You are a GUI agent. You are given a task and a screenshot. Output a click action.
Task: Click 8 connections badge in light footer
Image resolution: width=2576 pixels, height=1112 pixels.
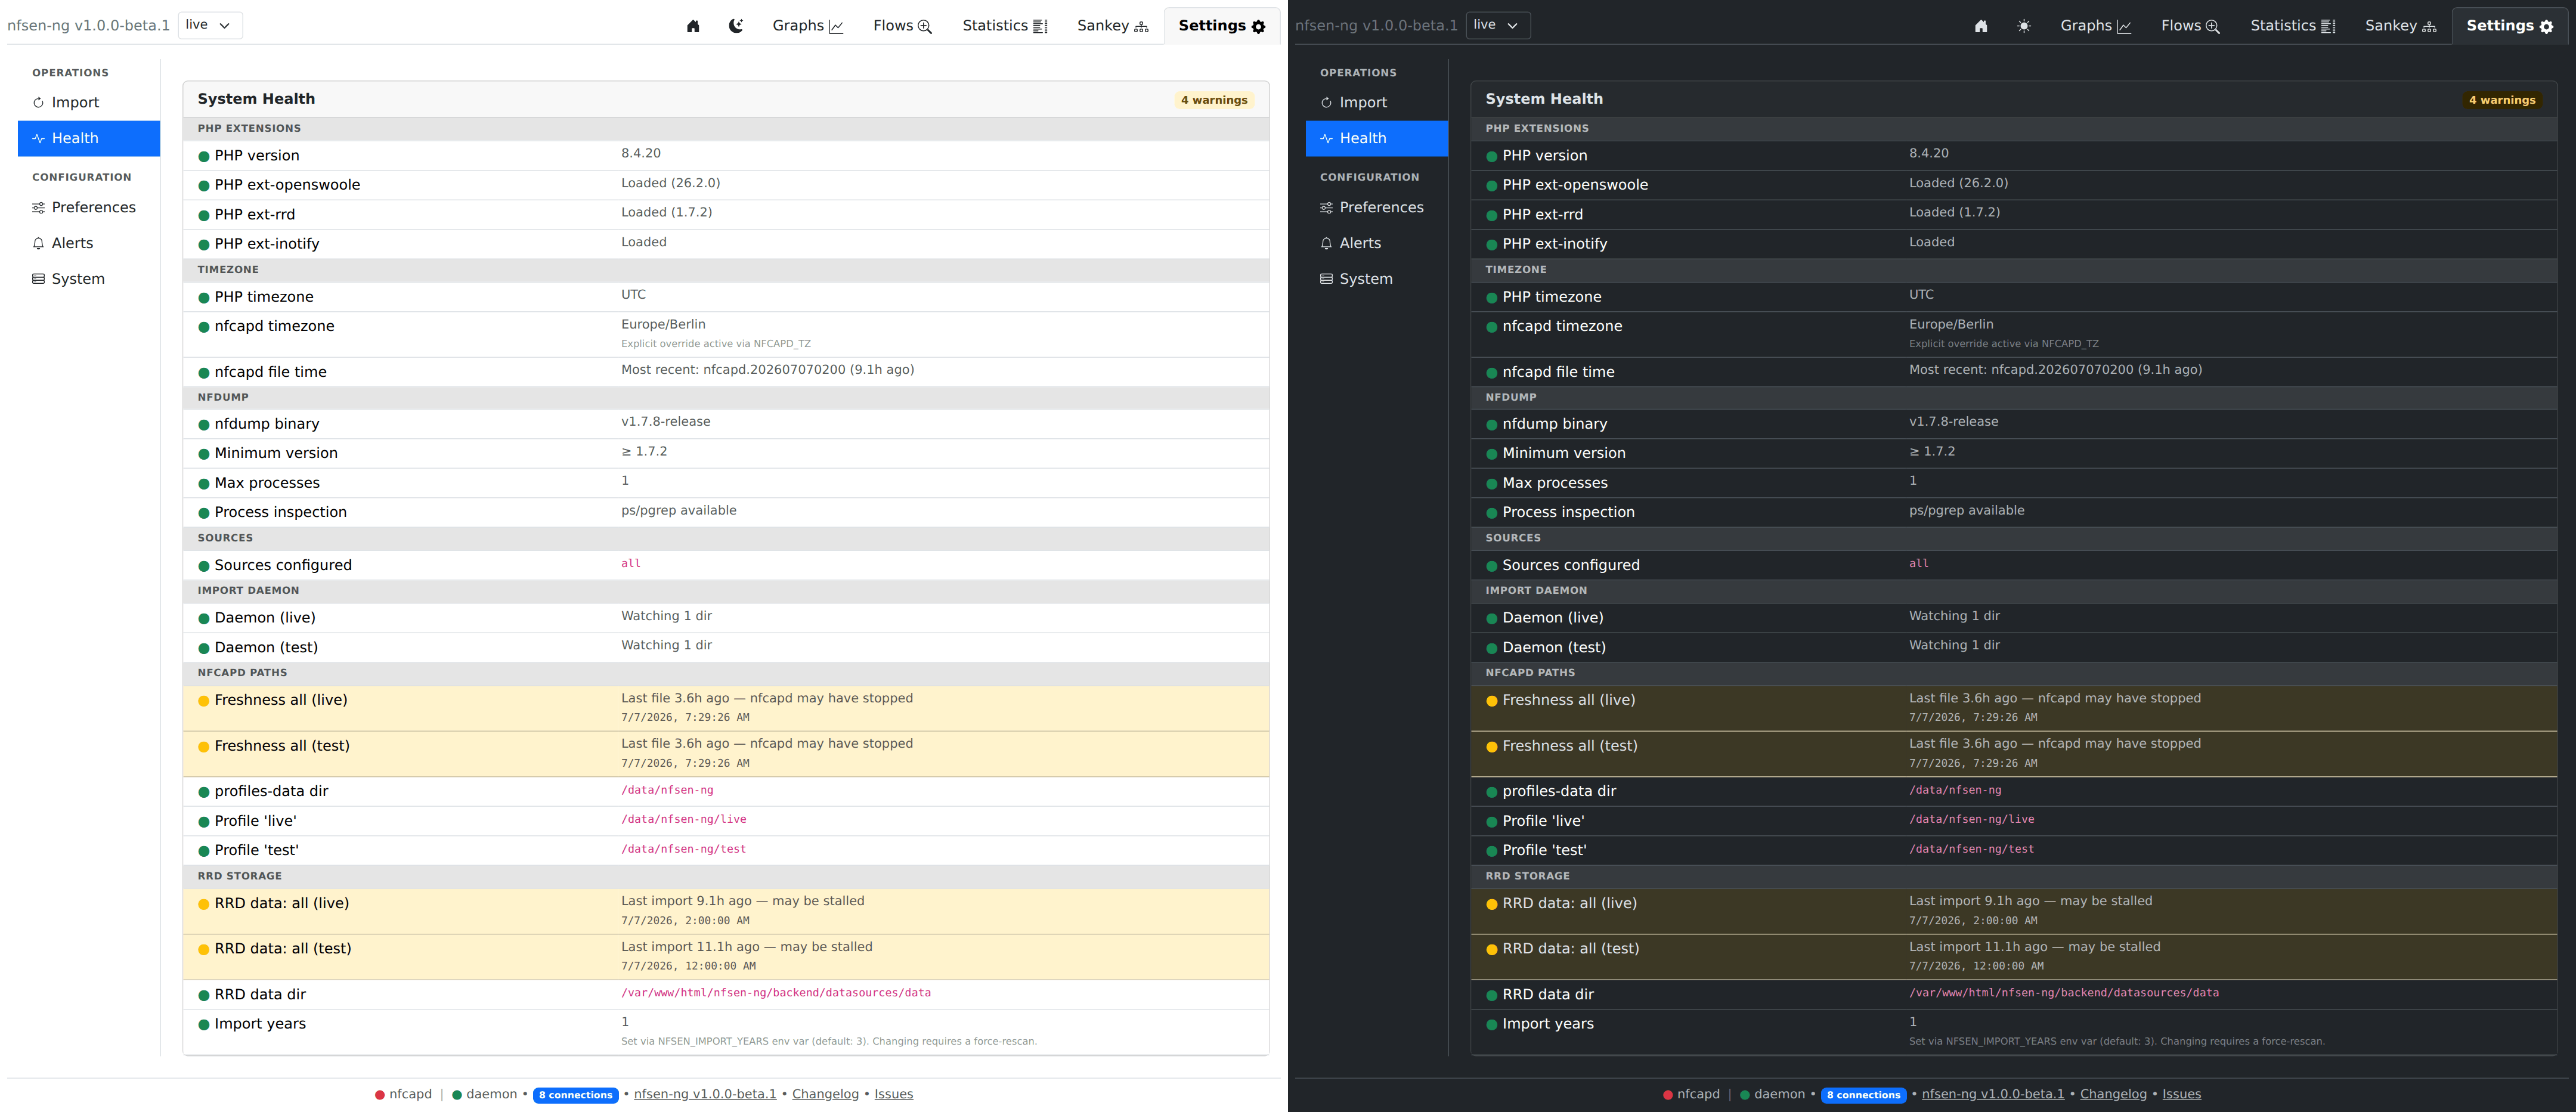pos(576,1095)
